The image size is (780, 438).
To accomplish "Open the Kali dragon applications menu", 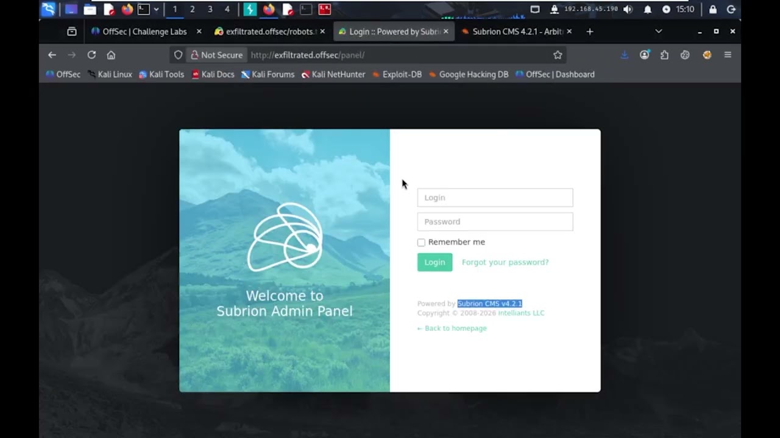I will pyautogui.click(x=48, y=9).
